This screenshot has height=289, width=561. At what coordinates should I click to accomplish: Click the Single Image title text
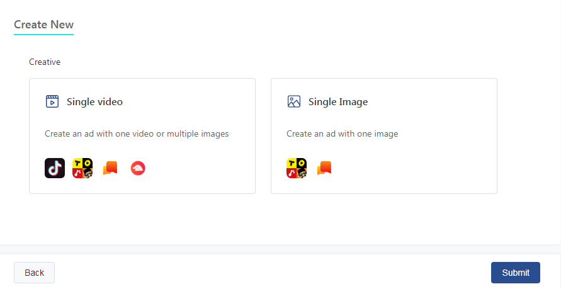[x=338, y=102]
